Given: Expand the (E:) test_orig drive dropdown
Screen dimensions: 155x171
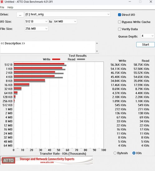Looking at the screenshot, I should (x=67, y=14).
